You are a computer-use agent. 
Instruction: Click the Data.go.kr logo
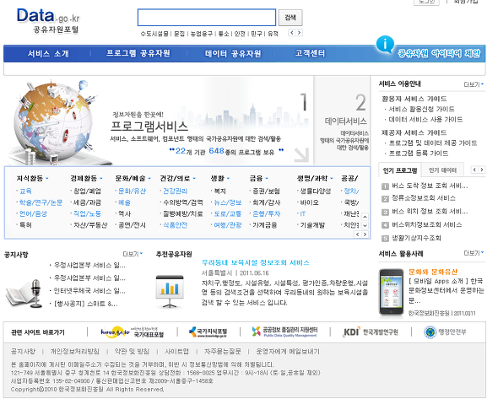[48, 20]
